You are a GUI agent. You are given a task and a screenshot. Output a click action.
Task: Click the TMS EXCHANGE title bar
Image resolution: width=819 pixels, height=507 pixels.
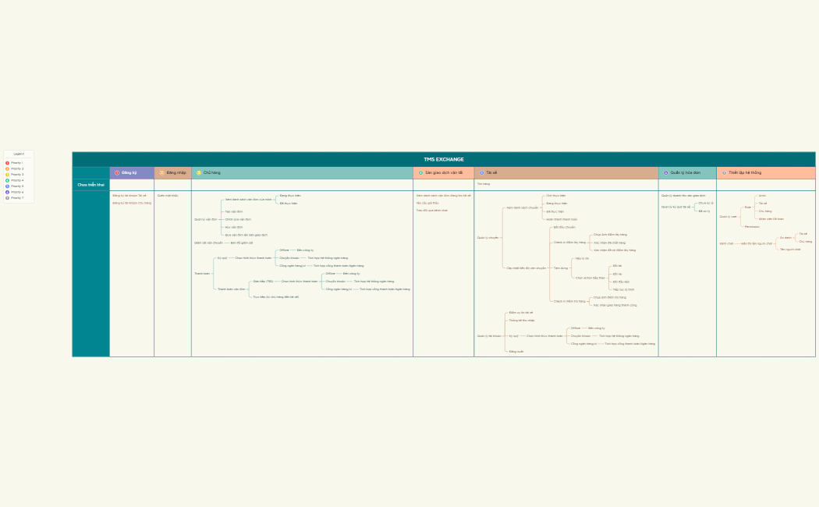point(443,159)
